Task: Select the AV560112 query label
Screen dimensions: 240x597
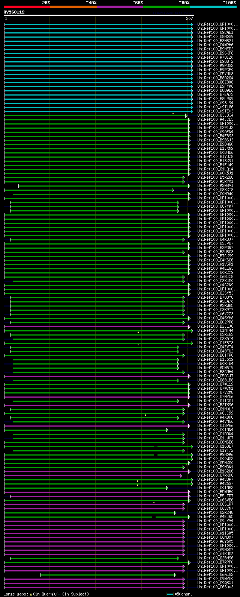Action: [x=14, y=12]
